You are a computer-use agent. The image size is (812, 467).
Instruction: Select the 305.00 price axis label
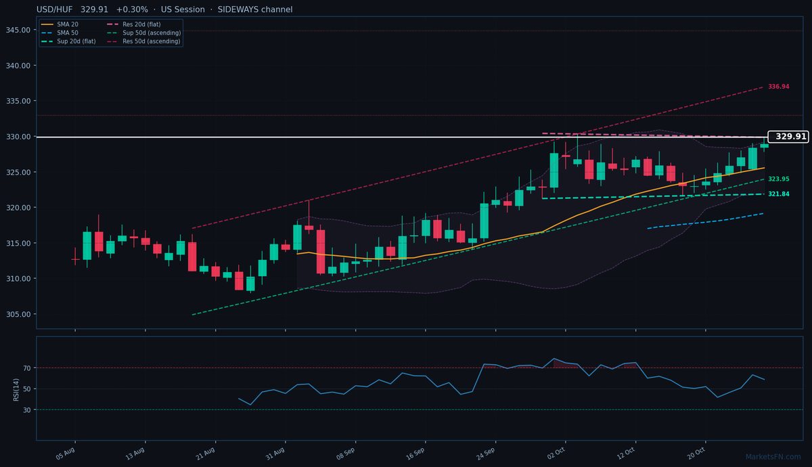[18, 315]
